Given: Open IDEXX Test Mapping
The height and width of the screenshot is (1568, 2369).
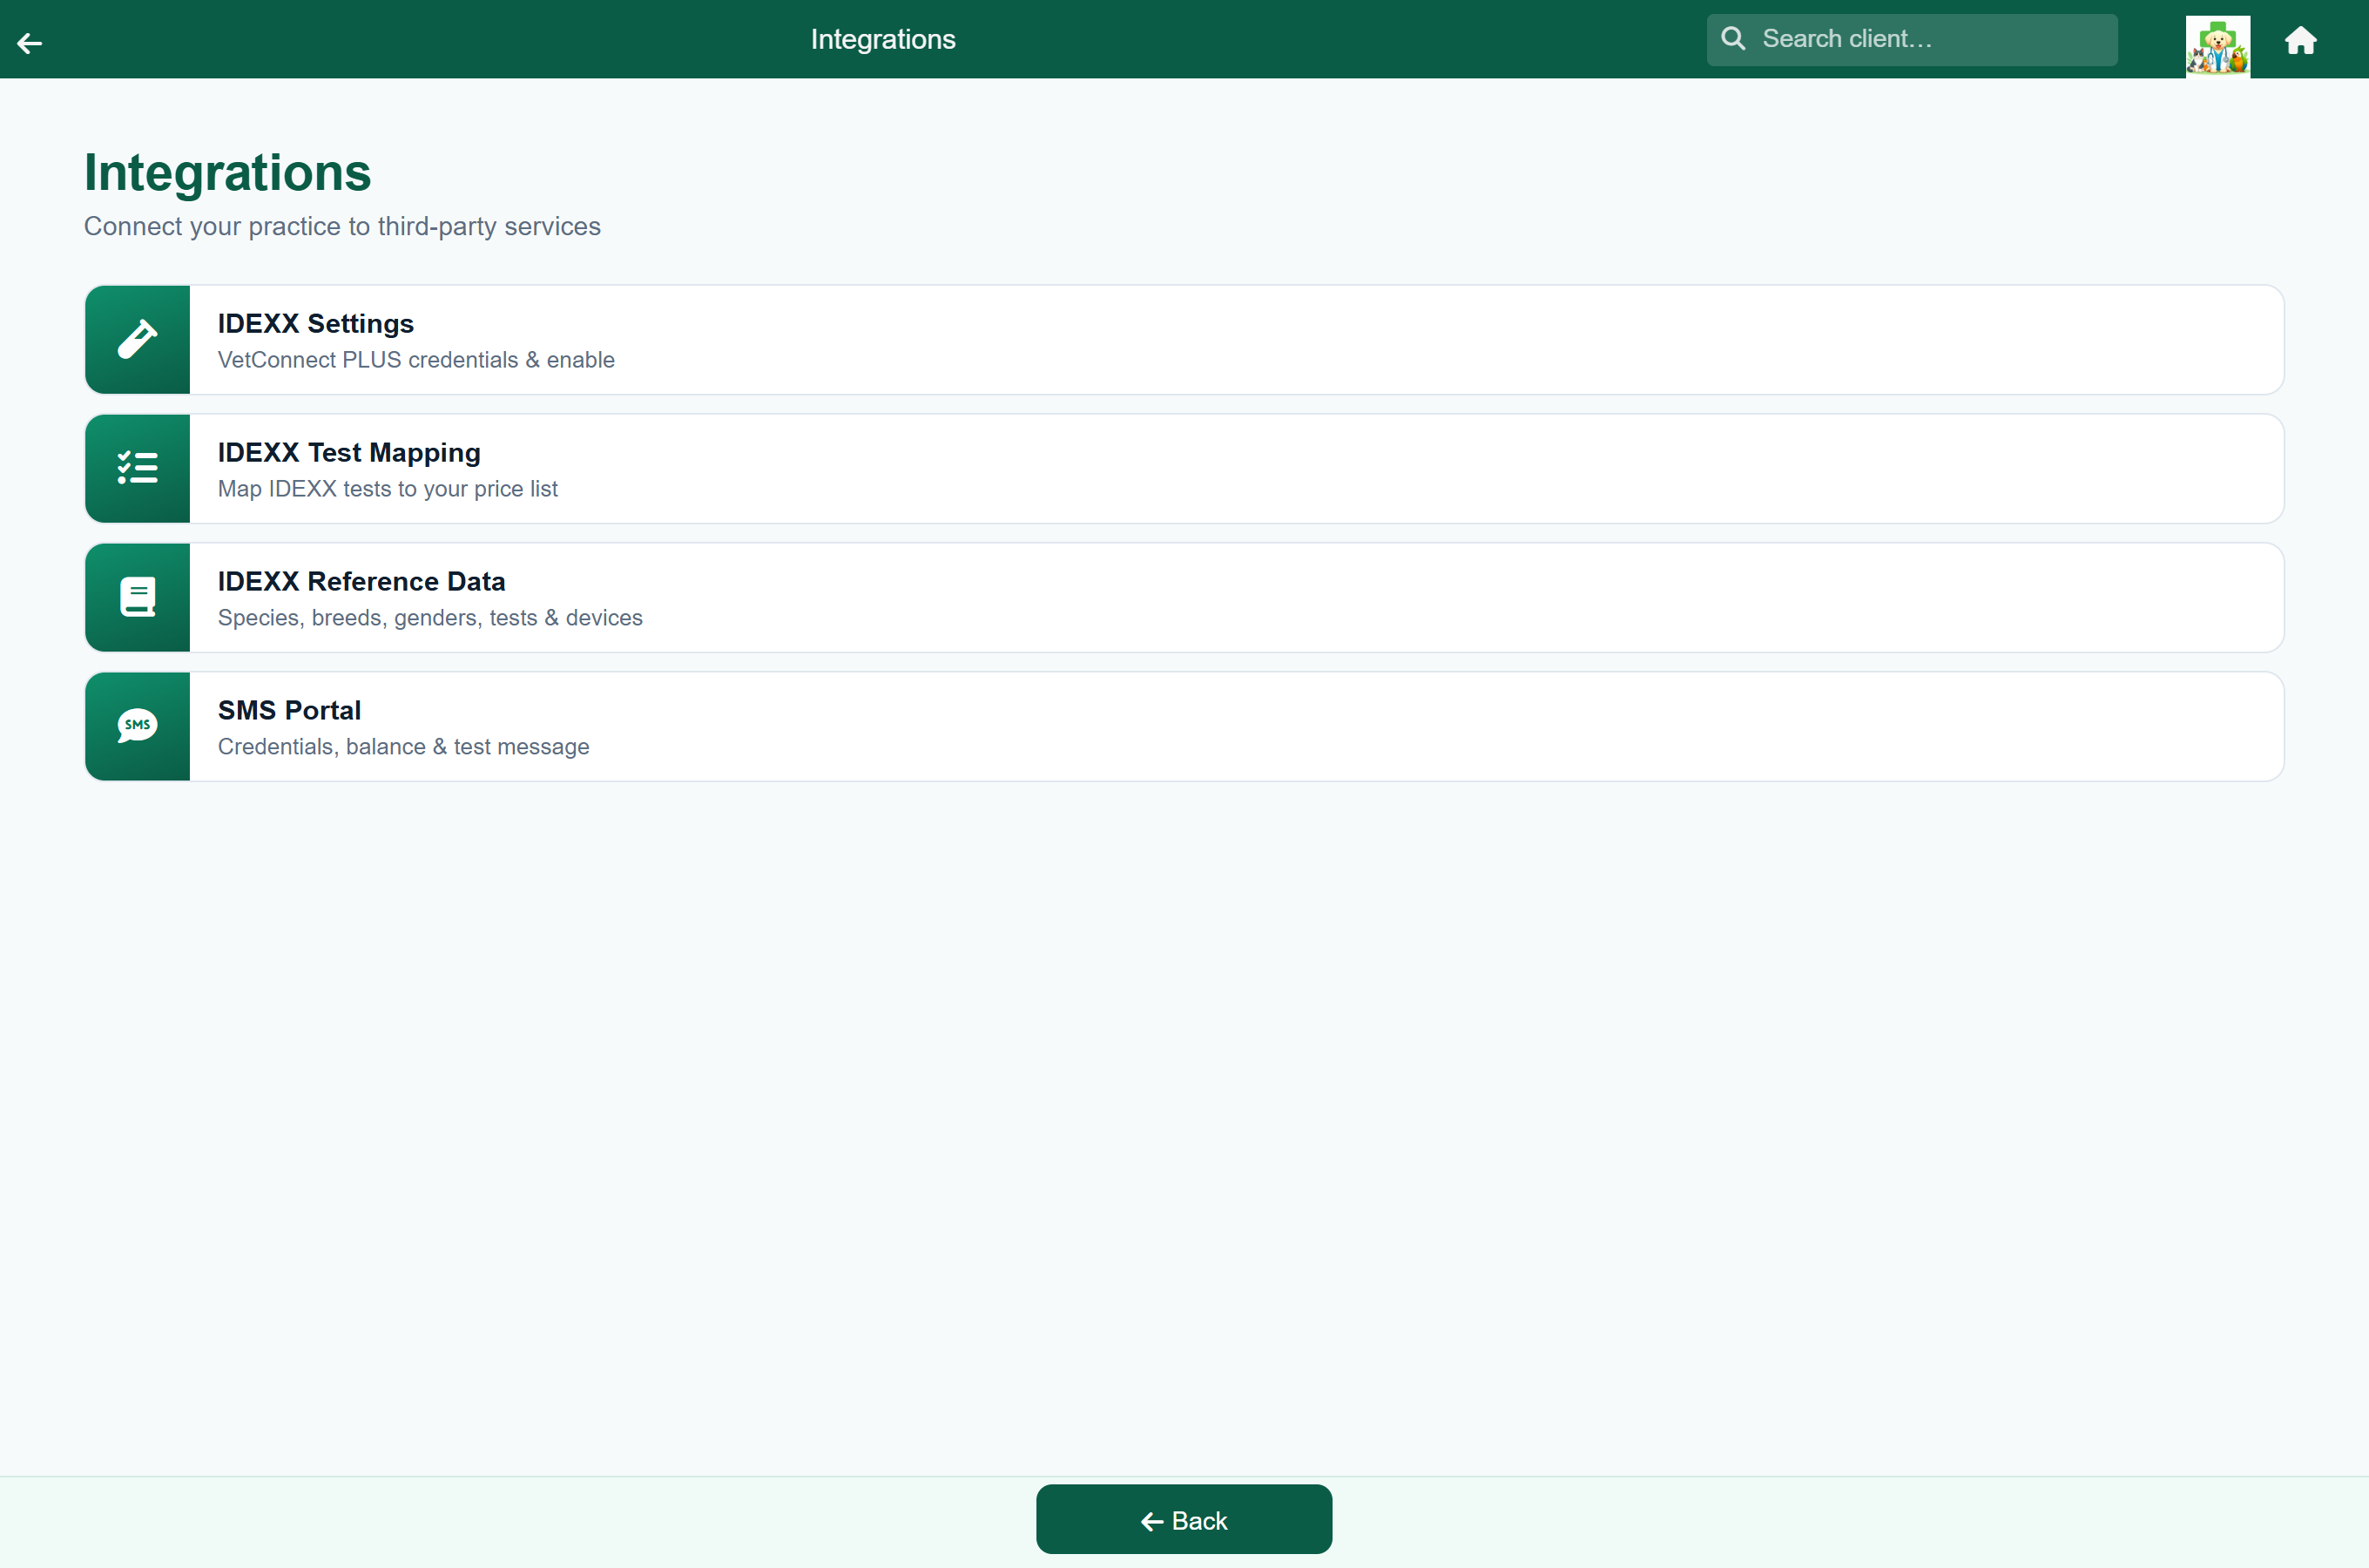Looking at the screenshot, I should point(1184,469).
